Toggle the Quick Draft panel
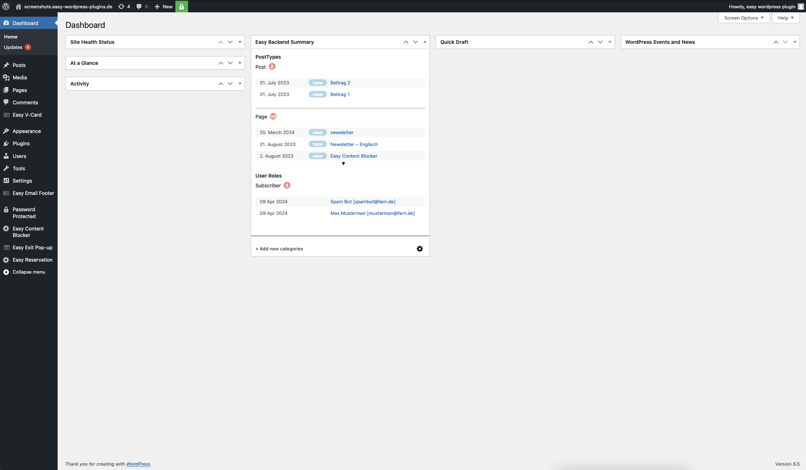806x470 pixels. (610, 42)
